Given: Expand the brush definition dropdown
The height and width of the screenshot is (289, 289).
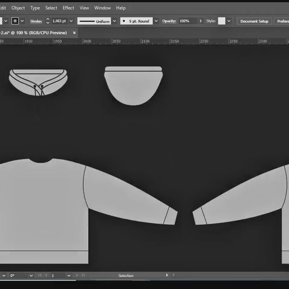Looking at the screenshot, I should click(x=156, y=21).
